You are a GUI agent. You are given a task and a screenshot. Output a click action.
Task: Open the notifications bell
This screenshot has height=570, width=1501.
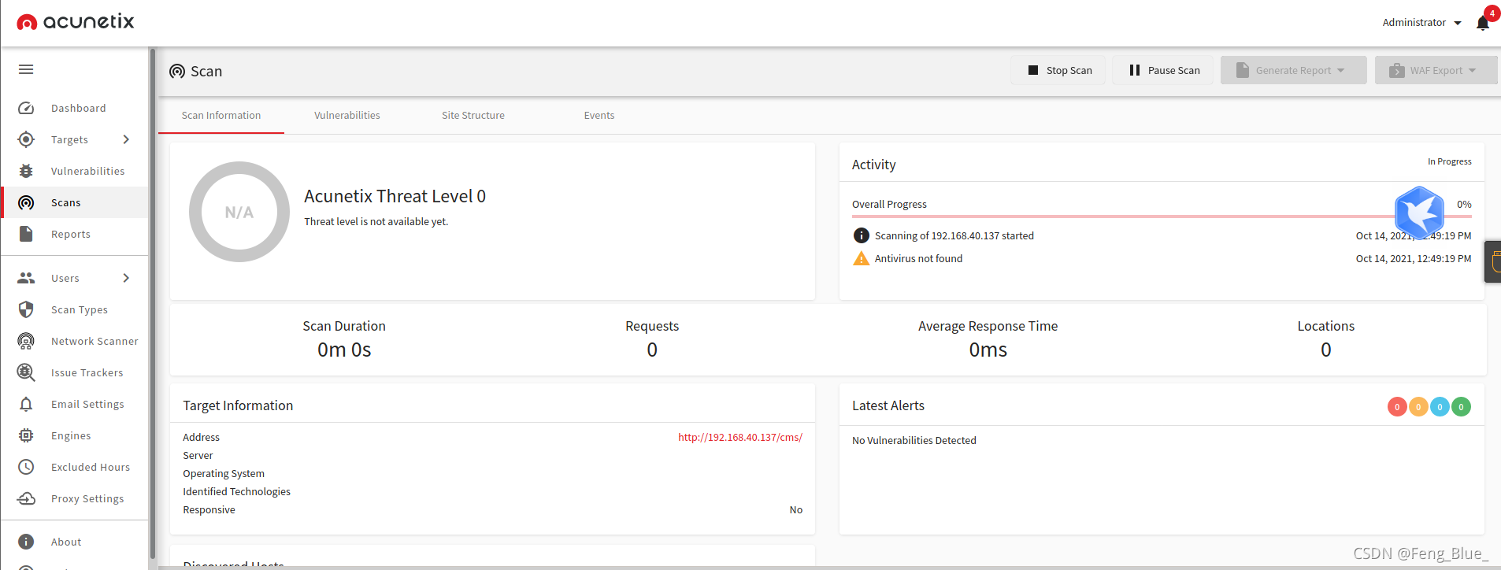(1483, 22)
